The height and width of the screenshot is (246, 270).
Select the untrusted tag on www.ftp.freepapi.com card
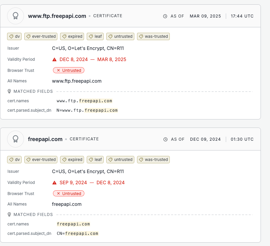[x=120, y=36]
